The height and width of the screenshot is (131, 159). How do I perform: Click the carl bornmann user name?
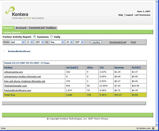click(142, 15)
